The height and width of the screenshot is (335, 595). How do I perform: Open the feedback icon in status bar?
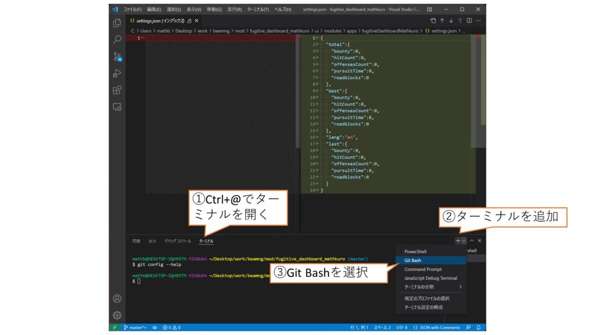(x=468, y=327)
